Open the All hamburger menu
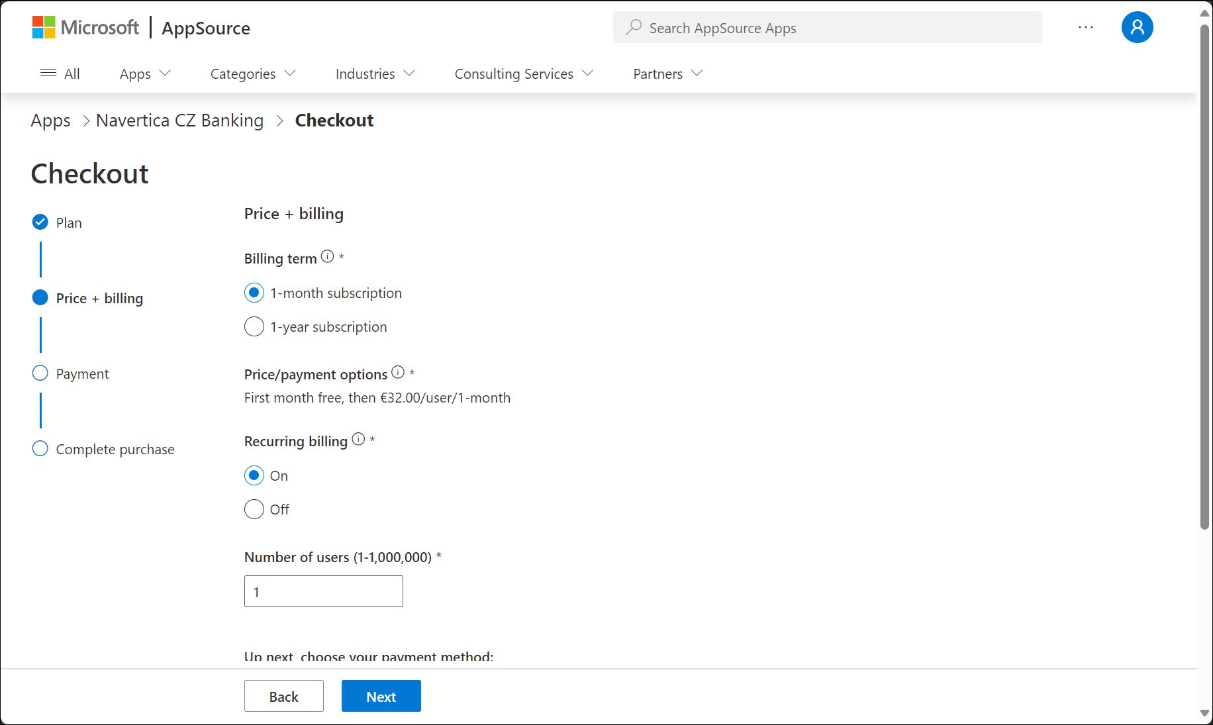The image size is (1213, 725). pos(60,73)
